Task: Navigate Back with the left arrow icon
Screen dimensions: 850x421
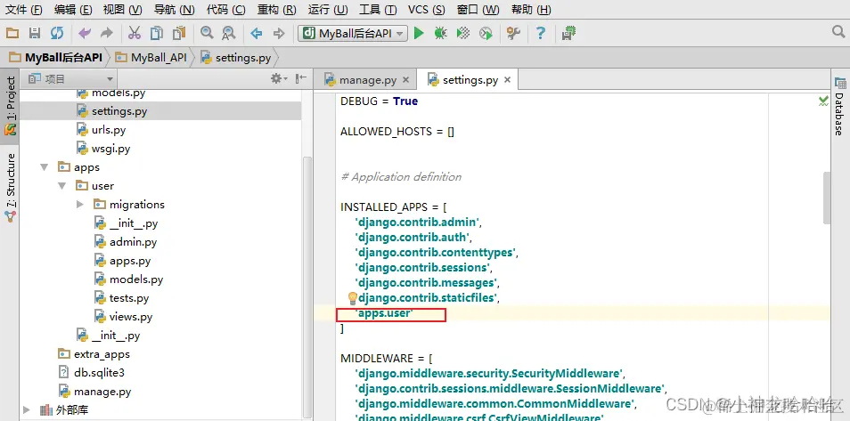Action: [257, 34]
